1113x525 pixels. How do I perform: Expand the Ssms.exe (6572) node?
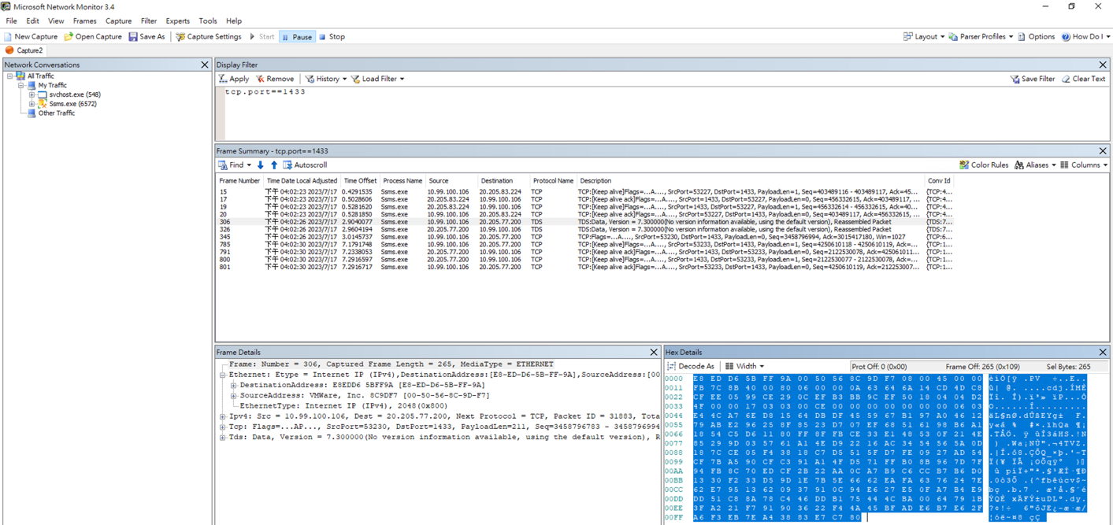pos(32,104)
